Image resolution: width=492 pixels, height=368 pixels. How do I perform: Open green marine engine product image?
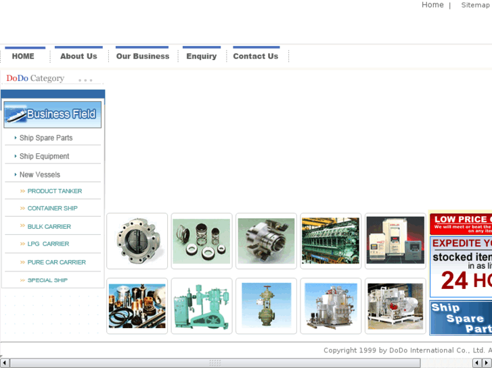tap(331, 241)
